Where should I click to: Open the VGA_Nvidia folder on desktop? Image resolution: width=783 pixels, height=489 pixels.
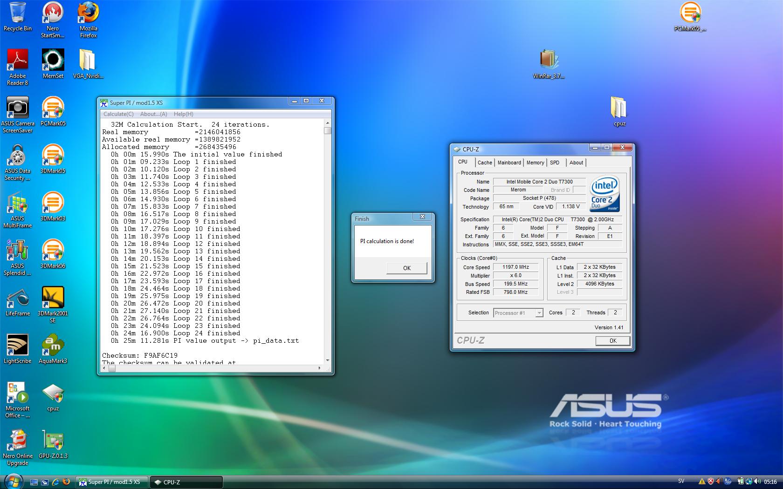[88, 64]
